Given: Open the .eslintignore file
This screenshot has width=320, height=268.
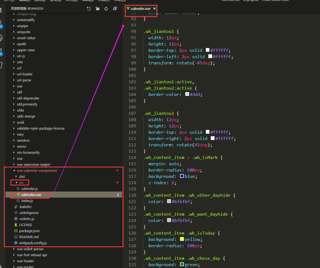Looking at the screenshot, I should point(29,213).
